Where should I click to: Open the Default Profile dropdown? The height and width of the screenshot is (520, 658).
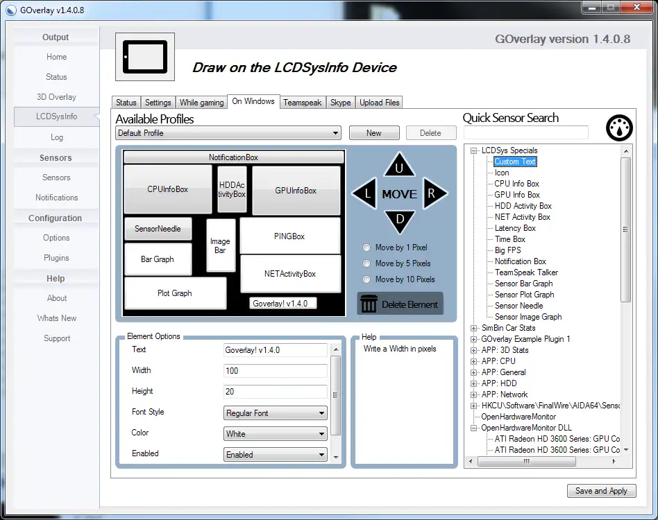tap(228, 132)
